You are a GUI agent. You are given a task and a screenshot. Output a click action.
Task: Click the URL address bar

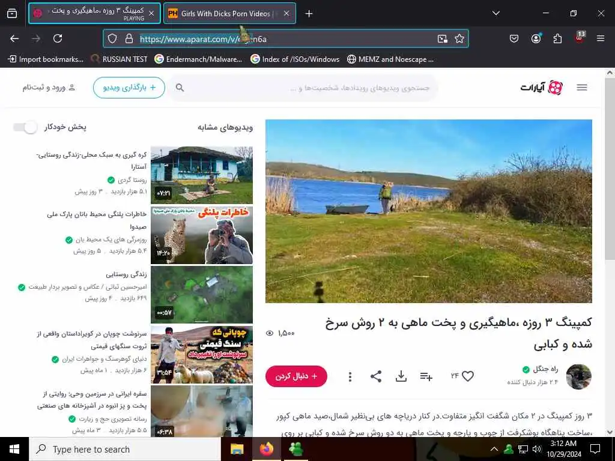[285, 39]
